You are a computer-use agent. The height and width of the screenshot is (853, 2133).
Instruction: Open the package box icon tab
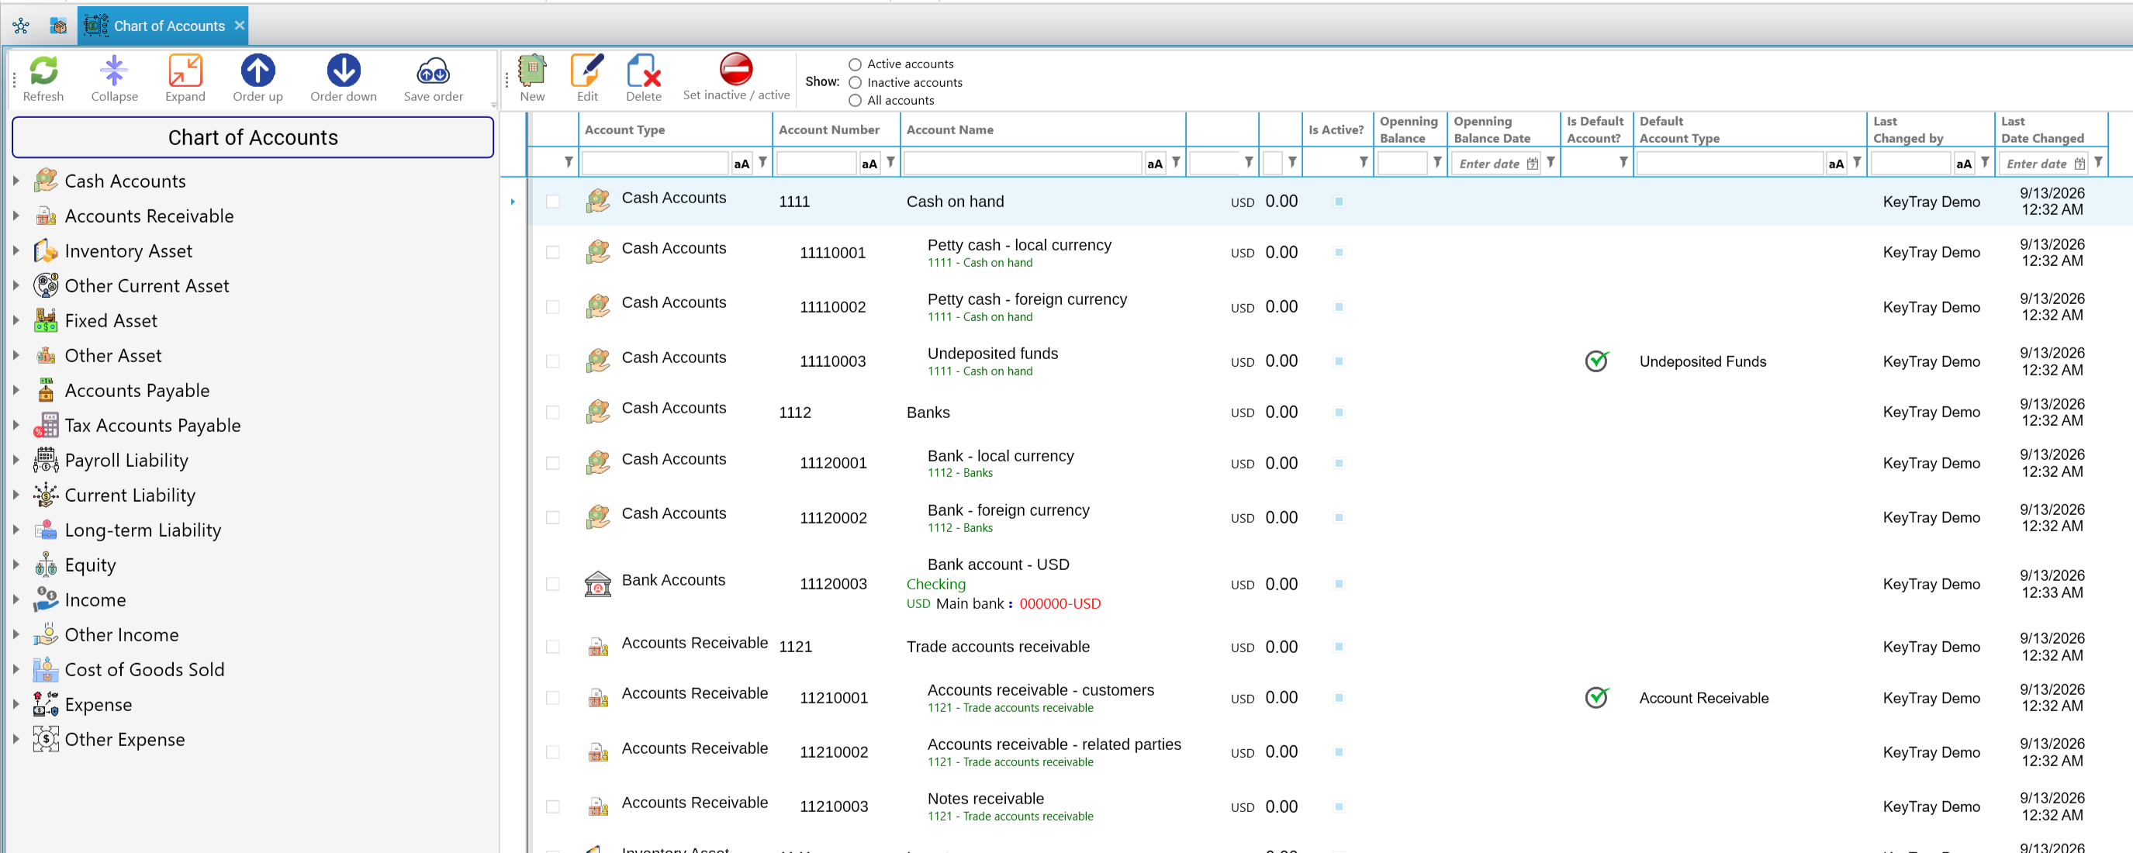coord(58,26)
